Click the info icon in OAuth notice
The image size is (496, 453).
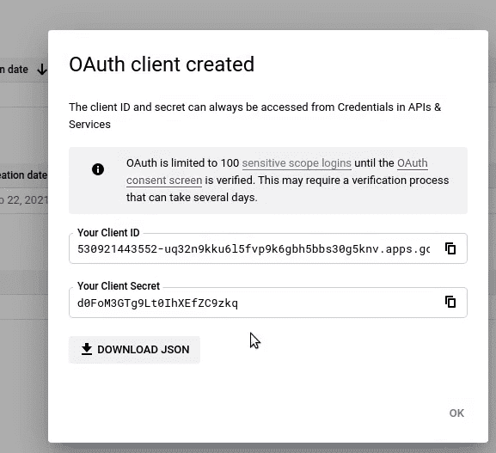[98, 169]
